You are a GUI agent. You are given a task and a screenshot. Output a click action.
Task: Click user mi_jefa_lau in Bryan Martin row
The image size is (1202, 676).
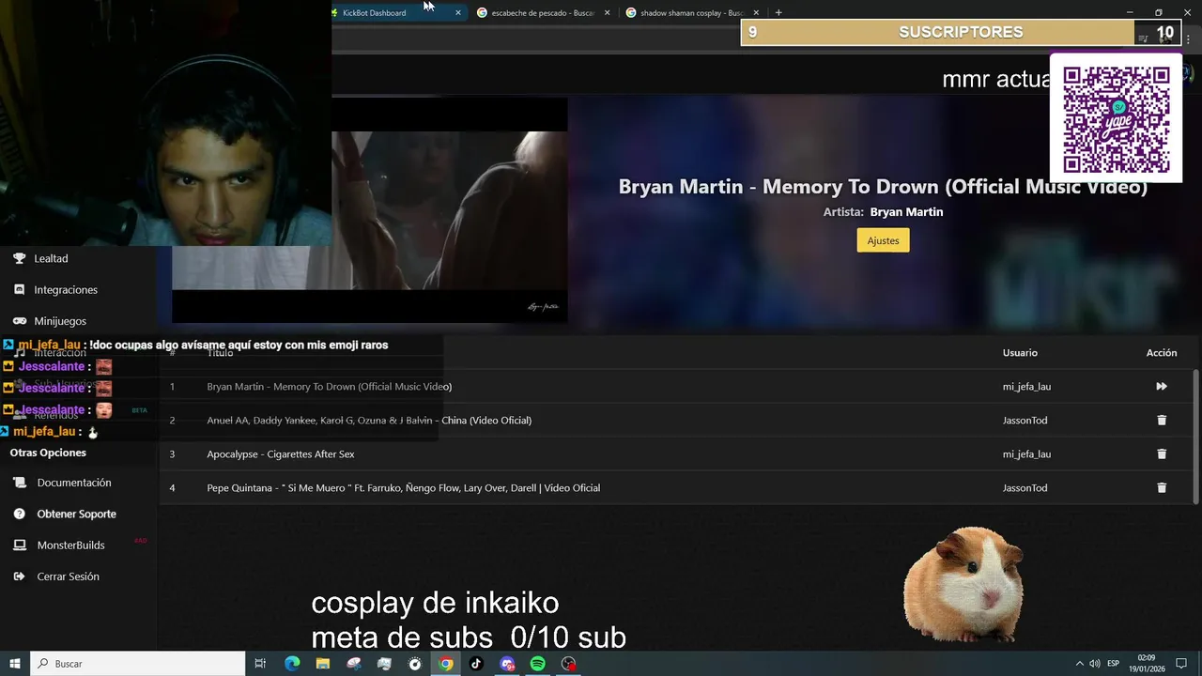(x=1026, y=386)
